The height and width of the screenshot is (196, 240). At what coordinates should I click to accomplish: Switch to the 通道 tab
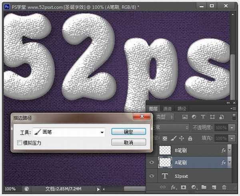(167, 109)
